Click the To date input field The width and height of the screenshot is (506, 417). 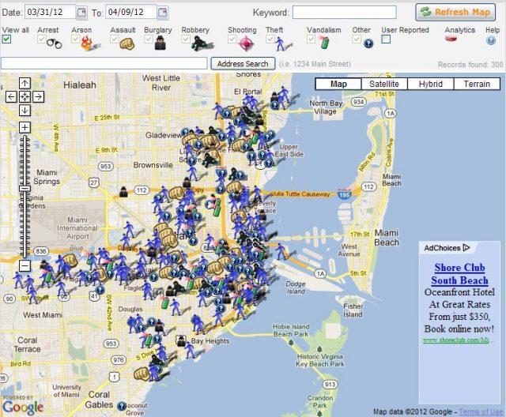131,13
